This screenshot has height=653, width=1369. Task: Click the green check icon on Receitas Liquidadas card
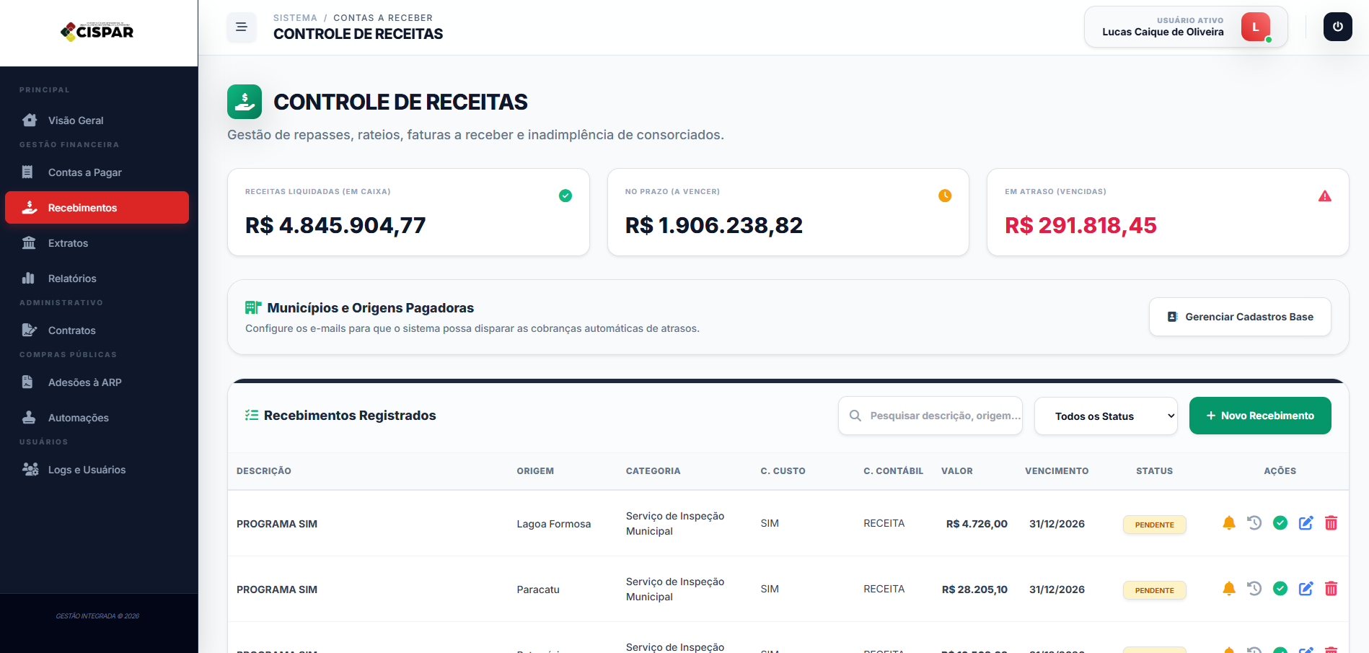565,196
